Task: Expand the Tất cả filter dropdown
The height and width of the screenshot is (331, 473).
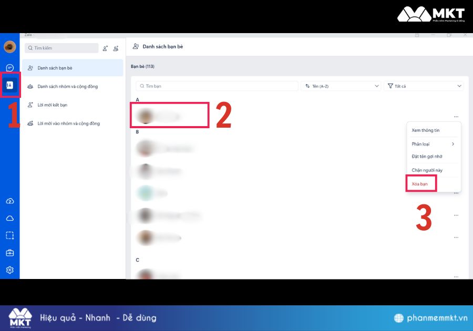Action: pyautogui.click(x=424, y=86)
